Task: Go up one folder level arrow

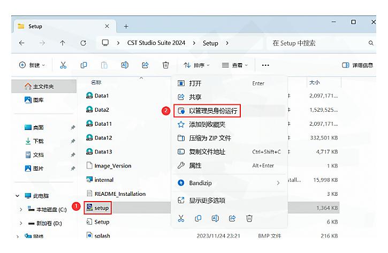Action: click(63, 43)
